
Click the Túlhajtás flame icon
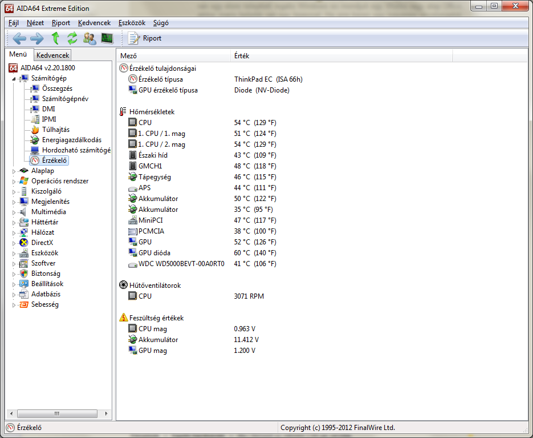click(35, 130)
